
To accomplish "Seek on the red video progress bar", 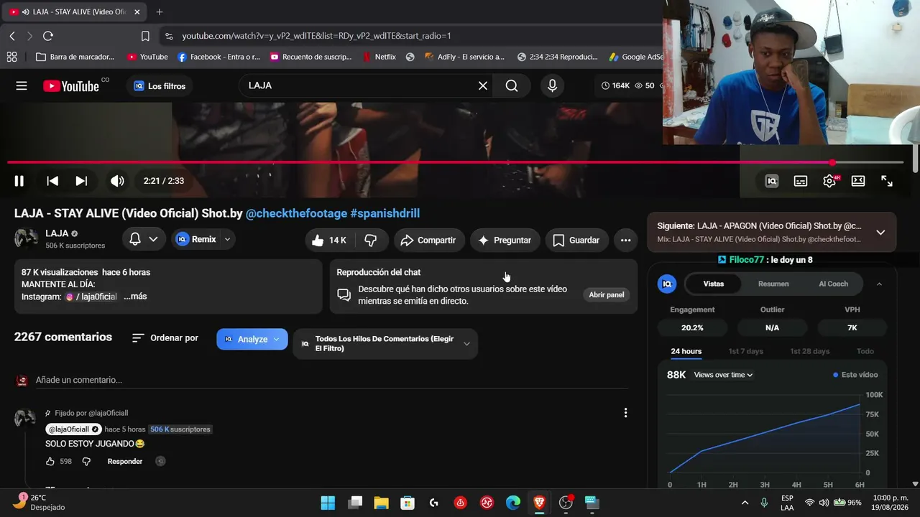I will (x=456, y=163).
